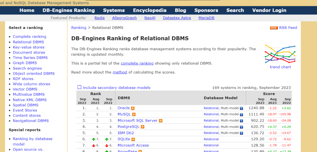Open the IBM Db2 link

point(126,133)
